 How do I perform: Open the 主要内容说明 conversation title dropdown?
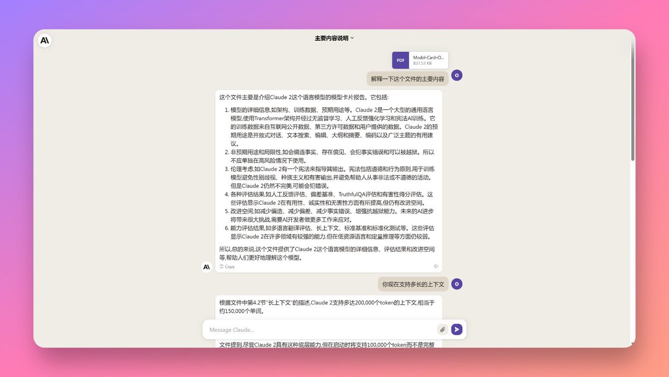pyautogui.click(x=334, y=38)
